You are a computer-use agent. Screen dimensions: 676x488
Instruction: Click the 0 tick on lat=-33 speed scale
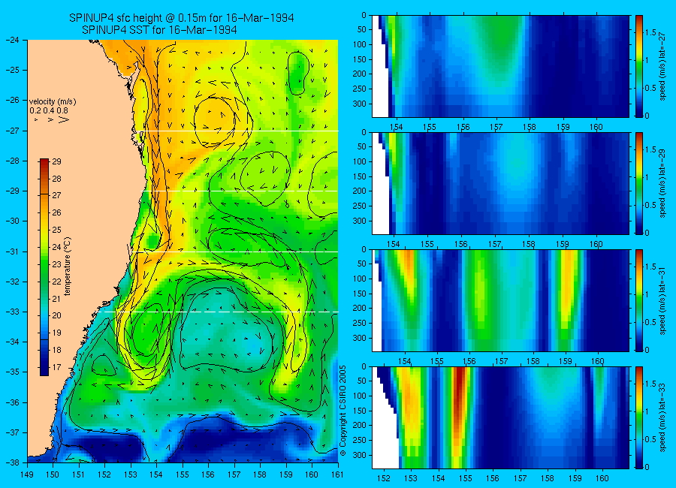647,467
